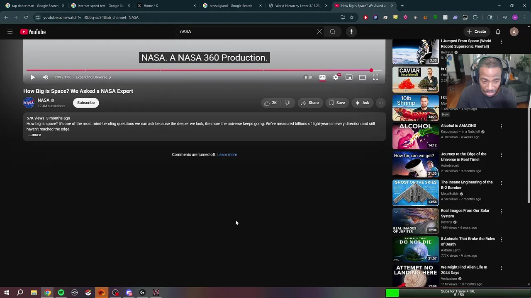Screen dimensions: 531x298
Task: Mute the video volume
Action: [x=46, y=77]
